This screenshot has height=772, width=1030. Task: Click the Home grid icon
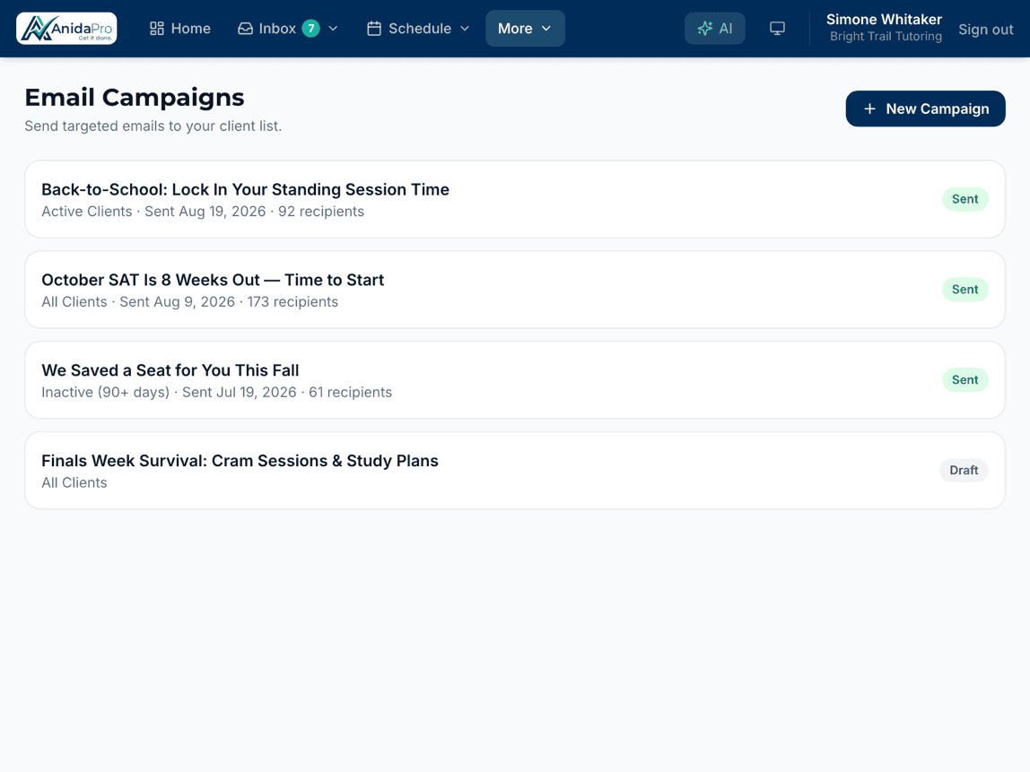click(156, 28)
